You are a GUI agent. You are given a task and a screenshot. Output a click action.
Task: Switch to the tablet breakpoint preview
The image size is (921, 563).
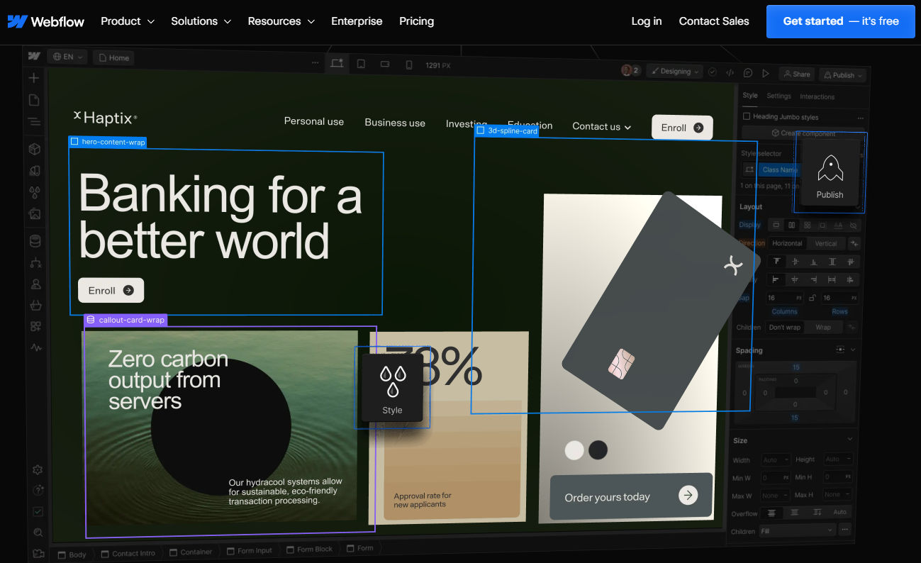point(361,64)
